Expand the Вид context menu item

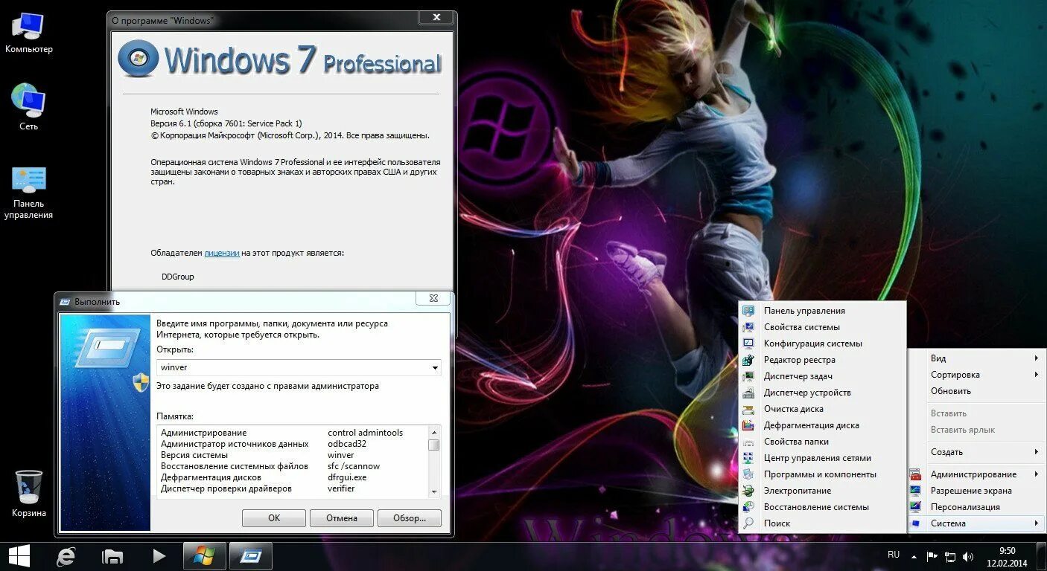[976, 358]
